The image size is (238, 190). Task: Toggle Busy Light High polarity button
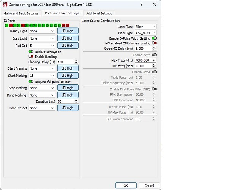coord(68,38)
